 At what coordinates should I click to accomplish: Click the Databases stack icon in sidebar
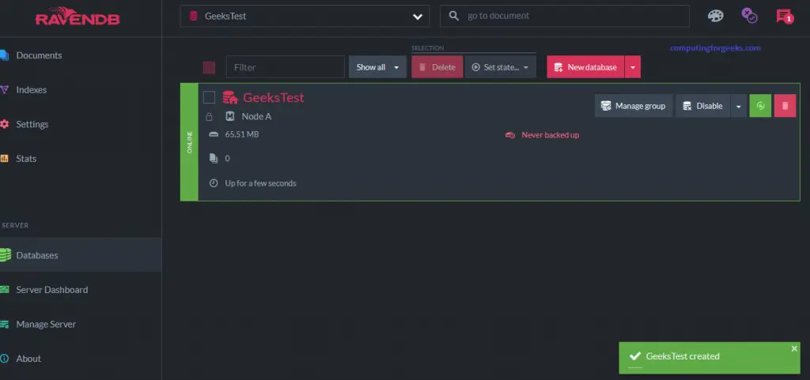coord(6,255)
